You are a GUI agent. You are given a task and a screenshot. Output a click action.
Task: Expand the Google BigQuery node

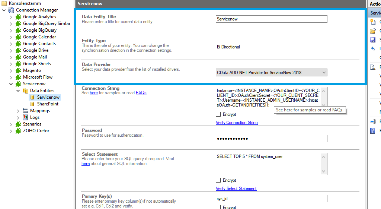click(x=11, y=31)
